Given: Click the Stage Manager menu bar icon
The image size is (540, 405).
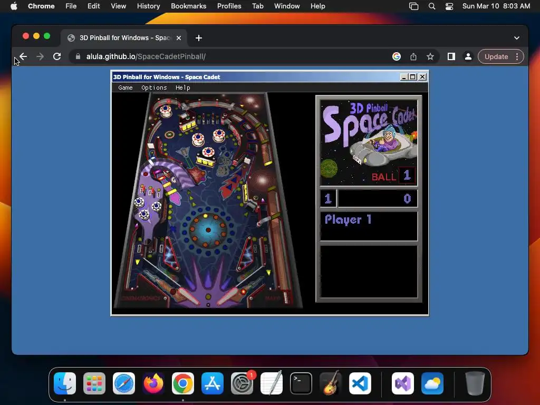Looking at the screenshot, I should (413, 6).
